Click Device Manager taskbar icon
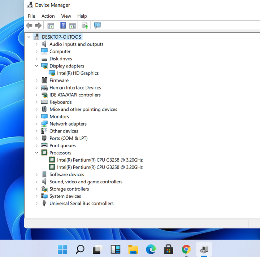This screenshot has height=257, width=260. click(204, 249)
